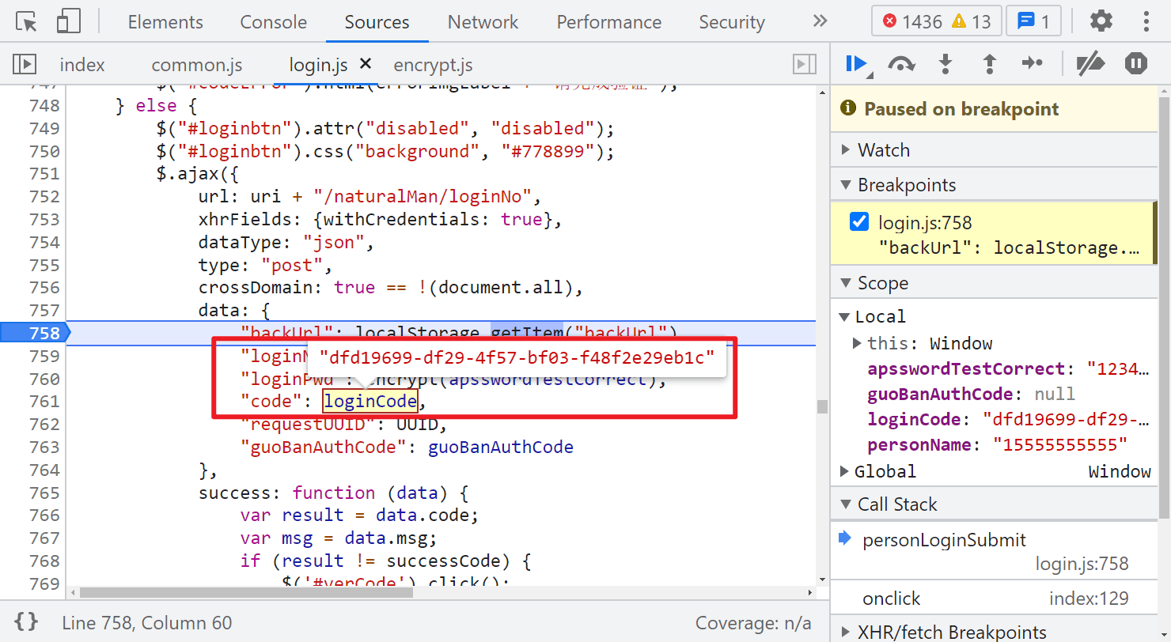Step out of current function
This screenshot has width=1171, height=642.
pyautogui.click(x=989, y=64)
